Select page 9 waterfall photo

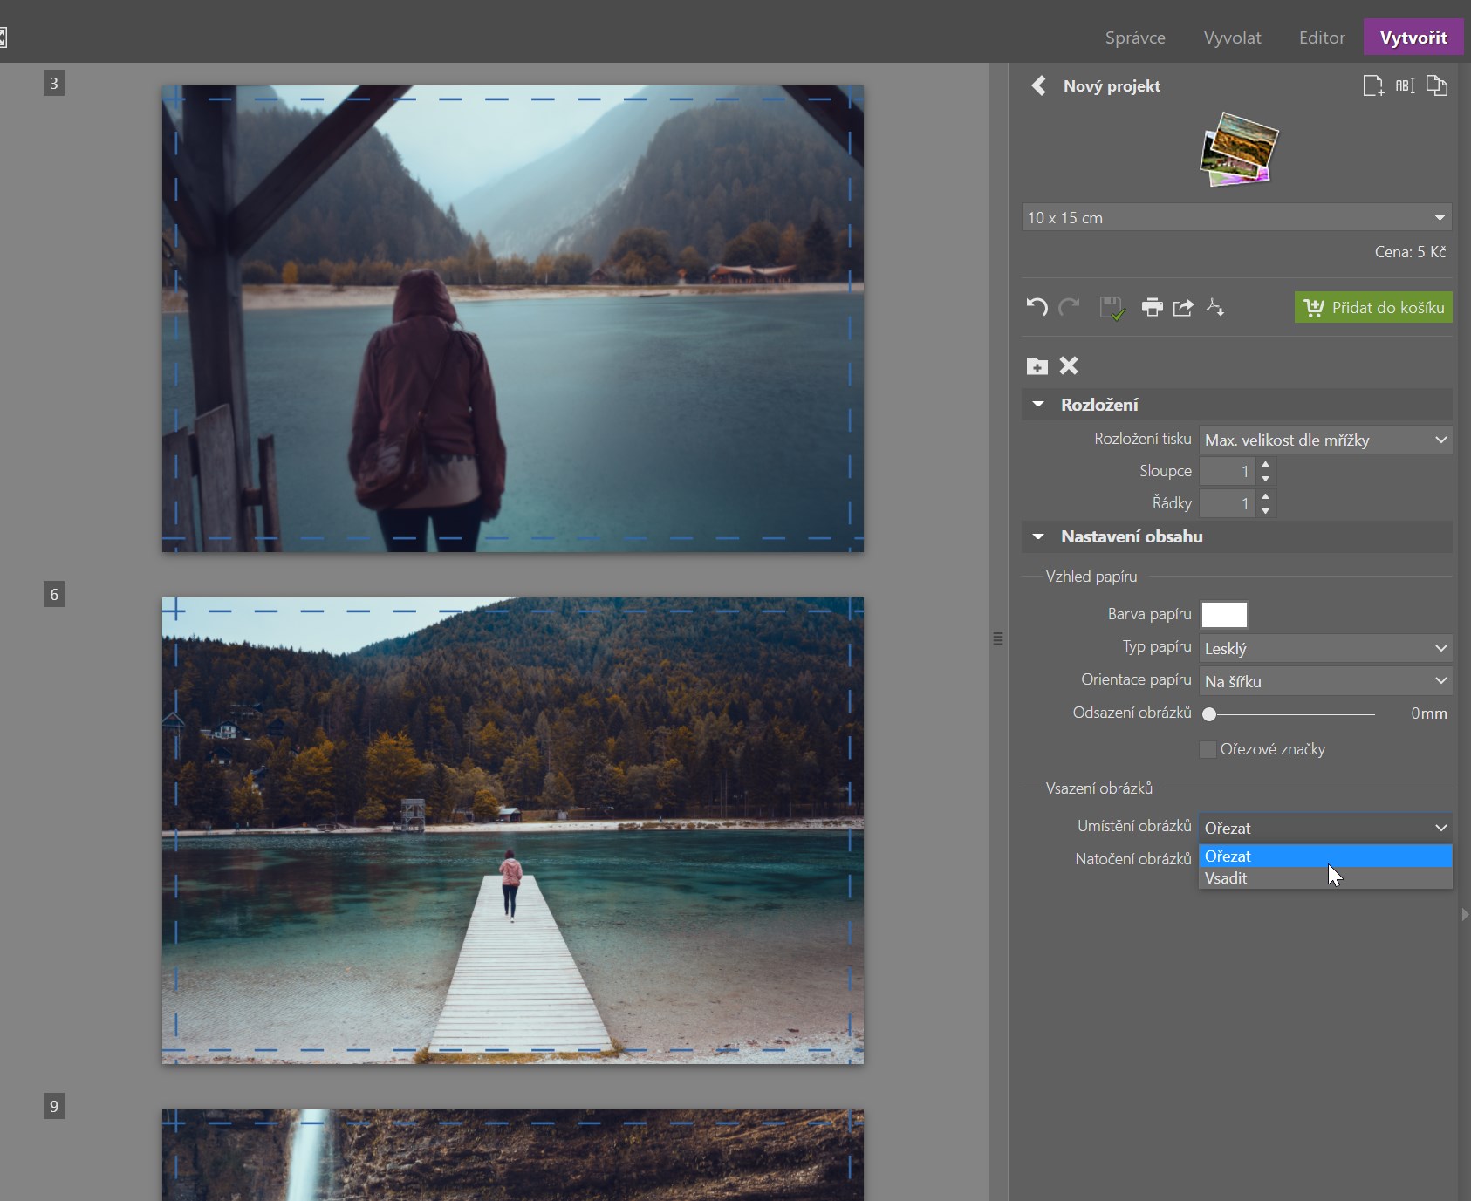pos(513,1155)
